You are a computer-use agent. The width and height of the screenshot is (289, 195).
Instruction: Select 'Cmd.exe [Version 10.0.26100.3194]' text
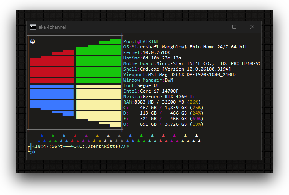185,69
